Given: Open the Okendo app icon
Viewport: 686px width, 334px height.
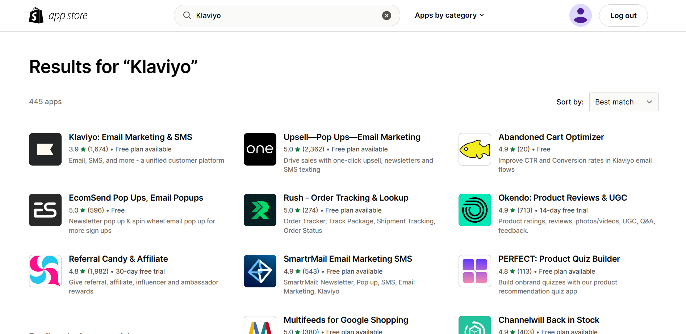Looking at the screenshot, I should [475, 210].
